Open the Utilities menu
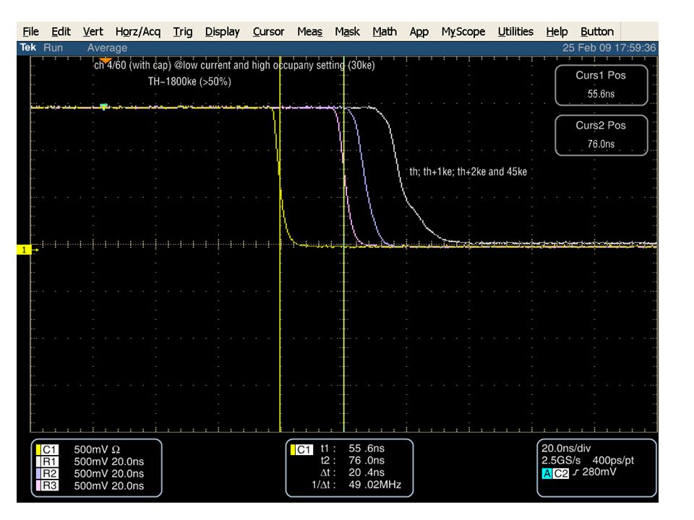 (x=515, y=32)
